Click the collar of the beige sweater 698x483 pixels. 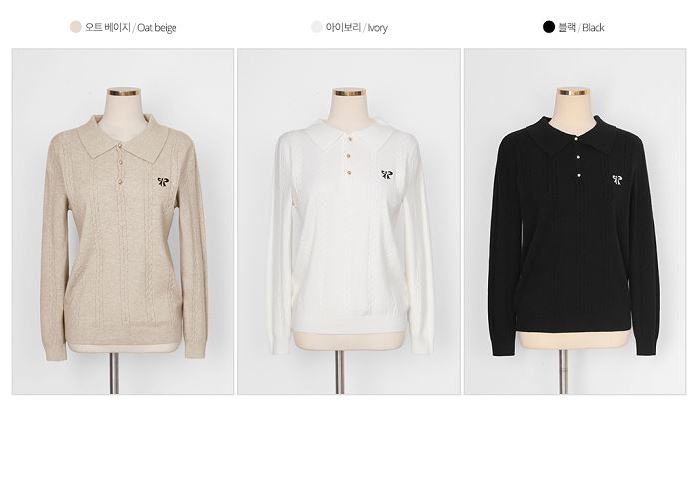[x=123, y=137]
